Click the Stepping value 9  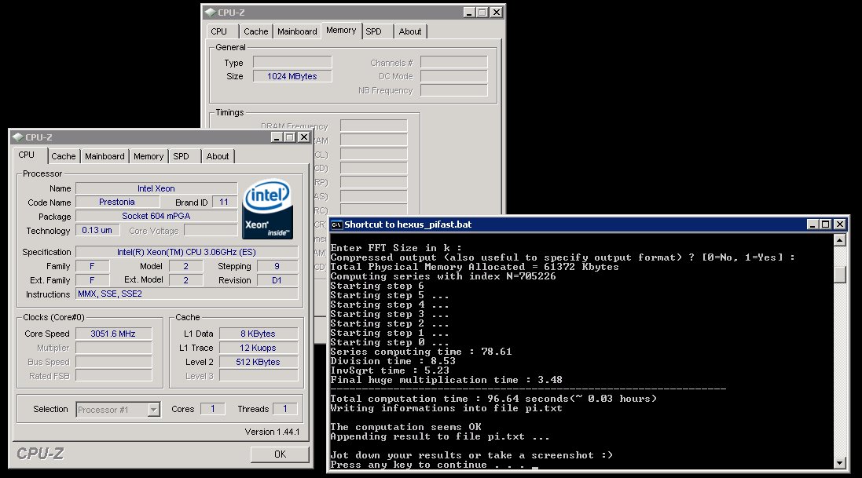point(277,266)
